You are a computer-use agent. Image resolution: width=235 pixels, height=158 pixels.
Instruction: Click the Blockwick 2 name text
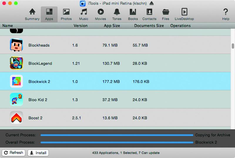click(39, 81)
